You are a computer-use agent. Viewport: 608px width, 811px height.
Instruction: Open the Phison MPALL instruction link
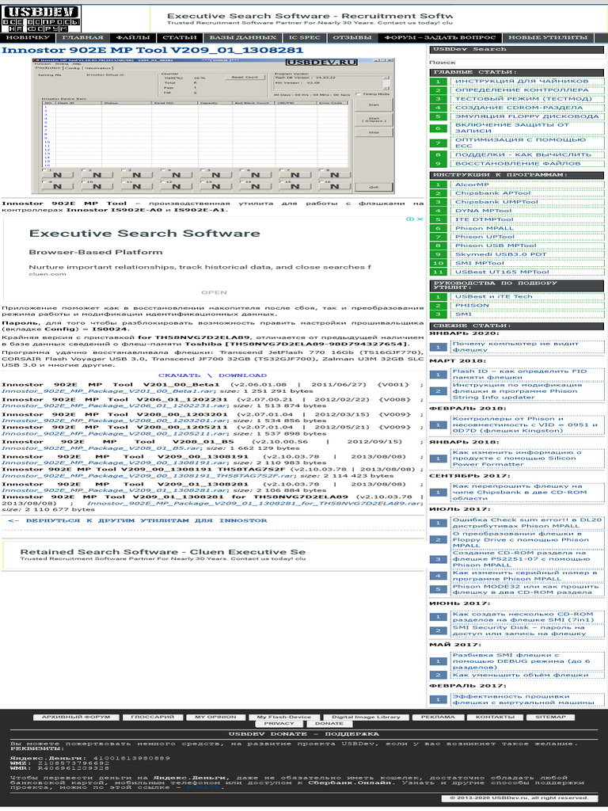(484, 229)
